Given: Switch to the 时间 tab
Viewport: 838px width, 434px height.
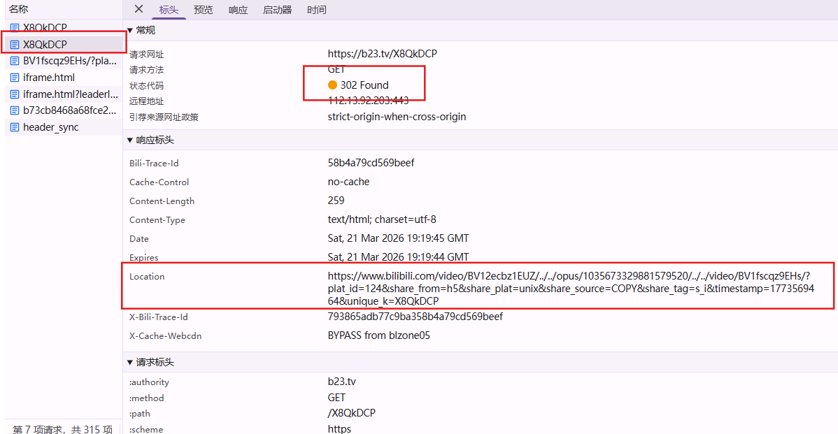Looking at the screenshot, I should coord(316,10).
